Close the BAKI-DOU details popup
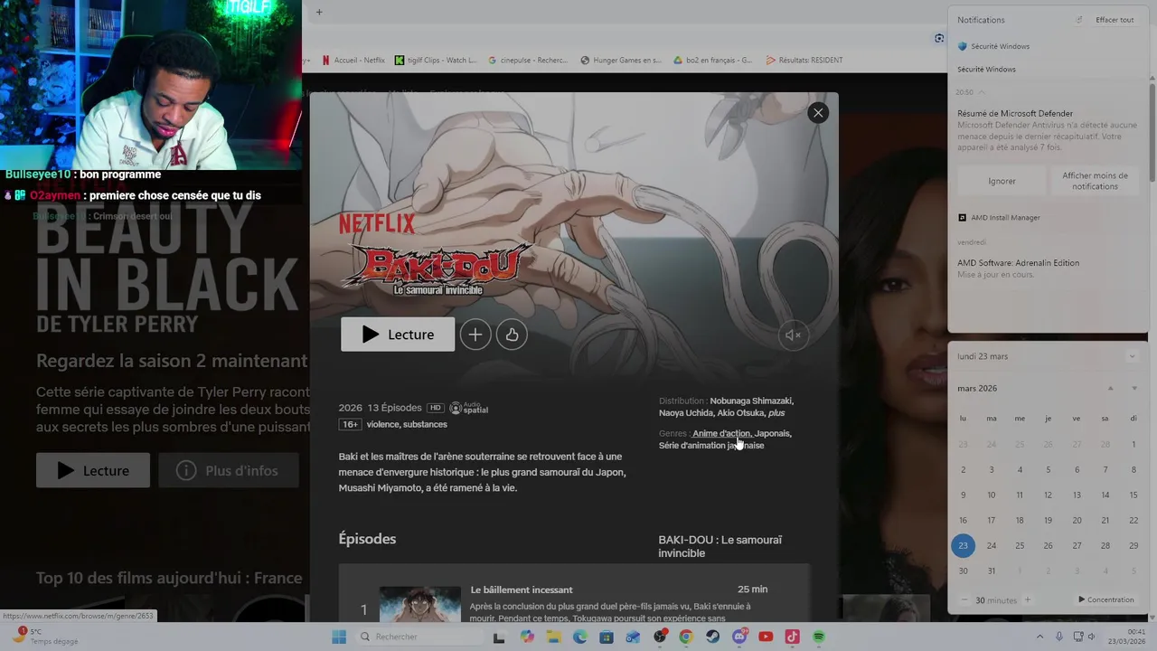 818,113
